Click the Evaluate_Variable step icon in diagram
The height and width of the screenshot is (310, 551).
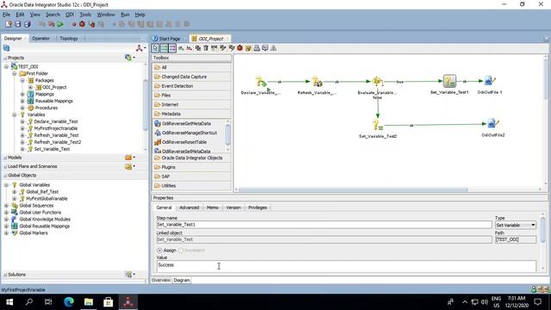point(377,82)
